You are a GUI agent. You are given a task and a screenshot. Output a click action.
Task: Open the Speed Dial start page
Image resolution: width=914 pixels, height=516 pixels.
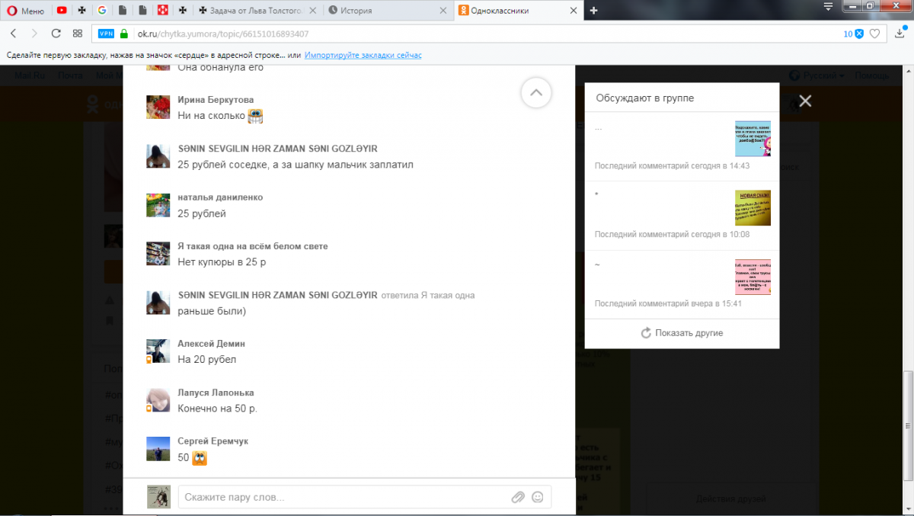pyautogui.click(x=77, y=34)
